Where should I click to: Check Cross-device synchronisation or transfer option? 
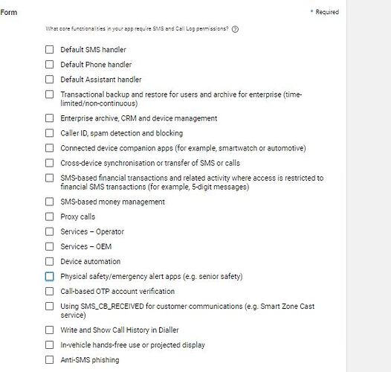(x=49, y=163)
